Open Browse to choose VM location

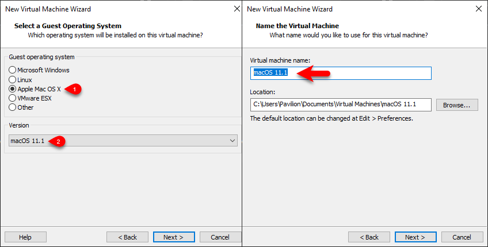(x=457, y=105)
